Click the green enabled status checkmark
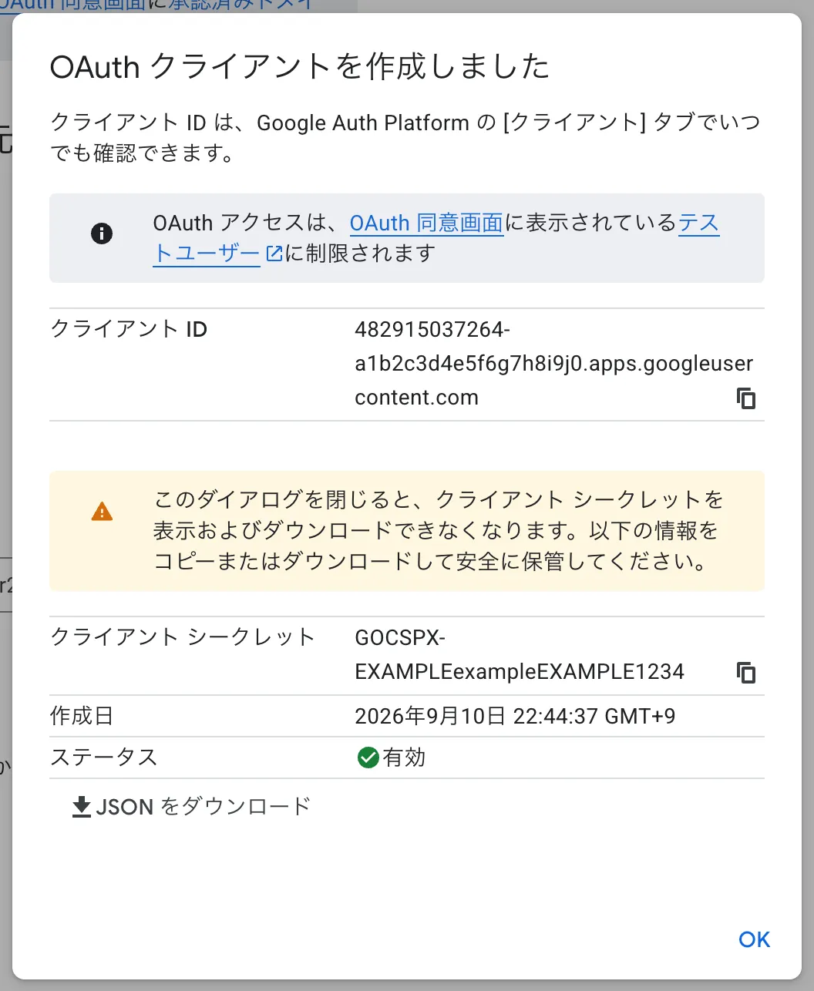The width and height of the screenshot is (814, 991). pos(368,758)
